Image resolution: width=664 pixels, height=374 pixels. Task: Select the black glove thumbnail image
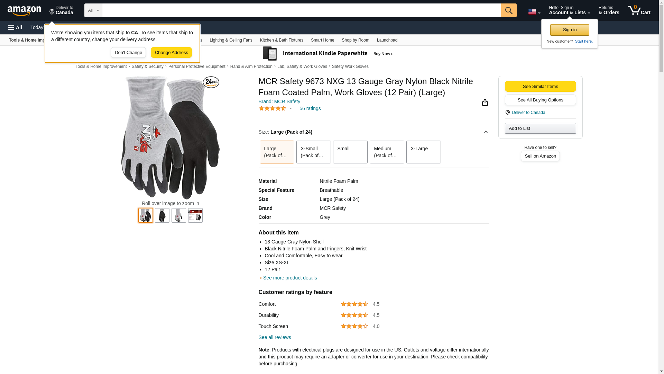pos(162,215)
